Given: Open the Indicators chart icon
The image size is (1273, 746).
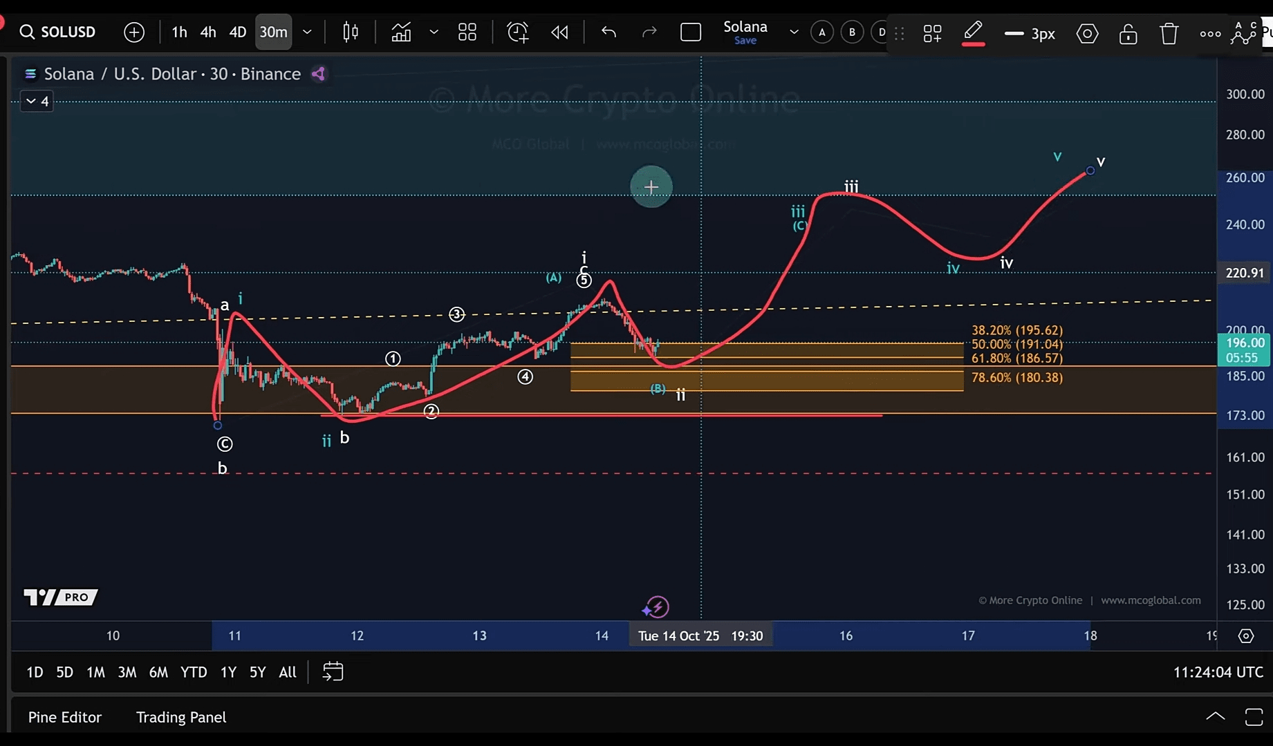Looking at the screenshot, I should (x=401, y=32).
